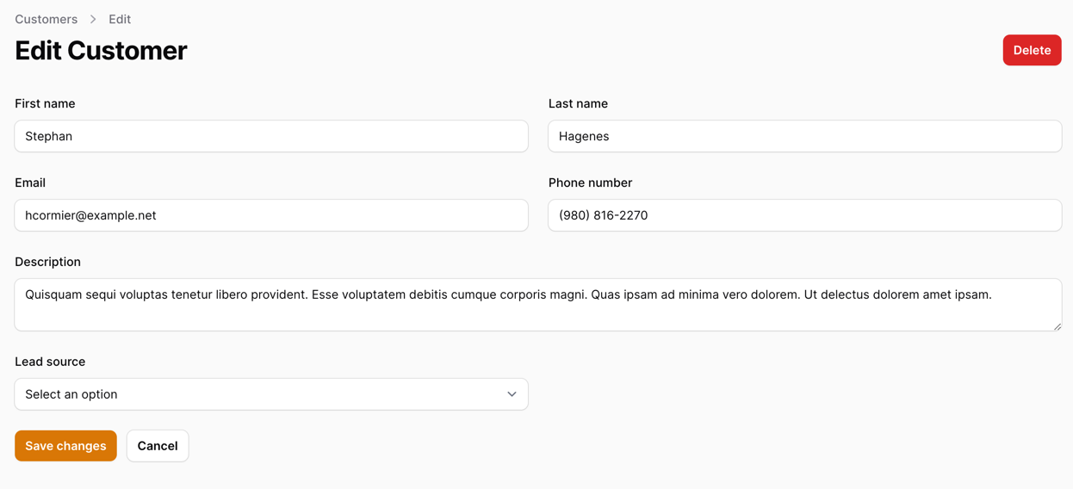
Task: Focus the First name field containing Stephan
Action: [x=271, y=136]
